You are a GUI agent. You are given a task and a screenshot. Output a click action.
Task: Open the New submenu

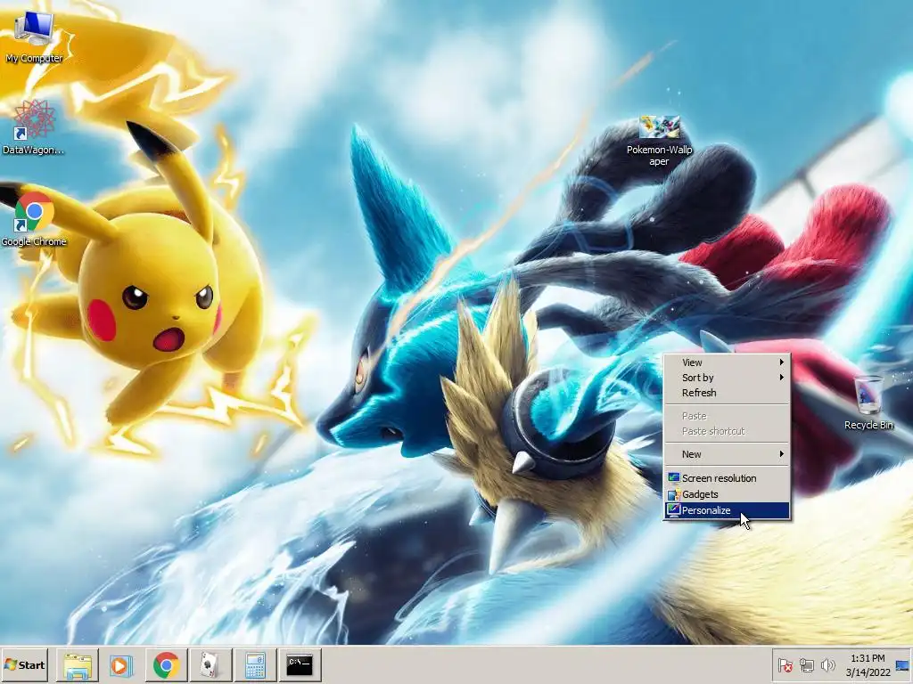click(x=728, y=454)
